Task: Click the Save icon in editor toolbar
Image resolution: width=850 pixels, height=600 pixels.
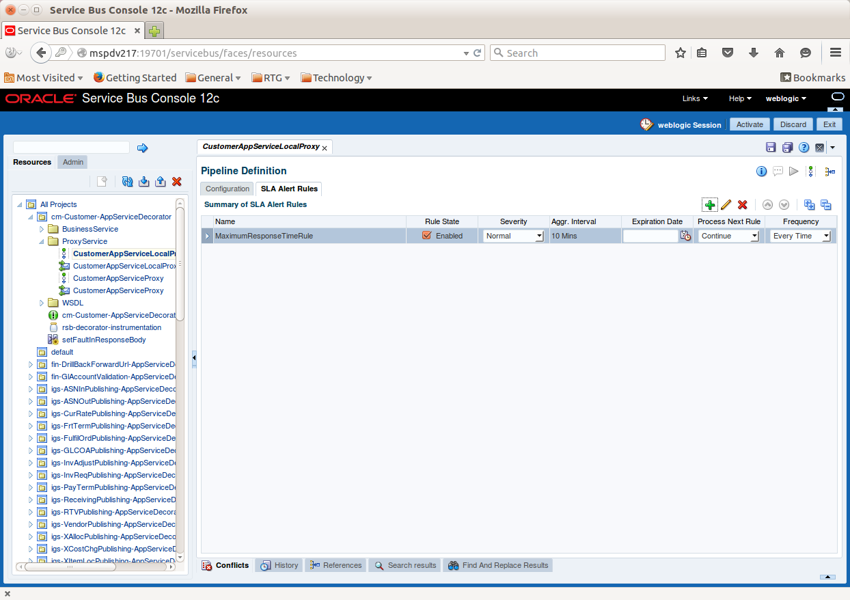Action: click(771, 148)
